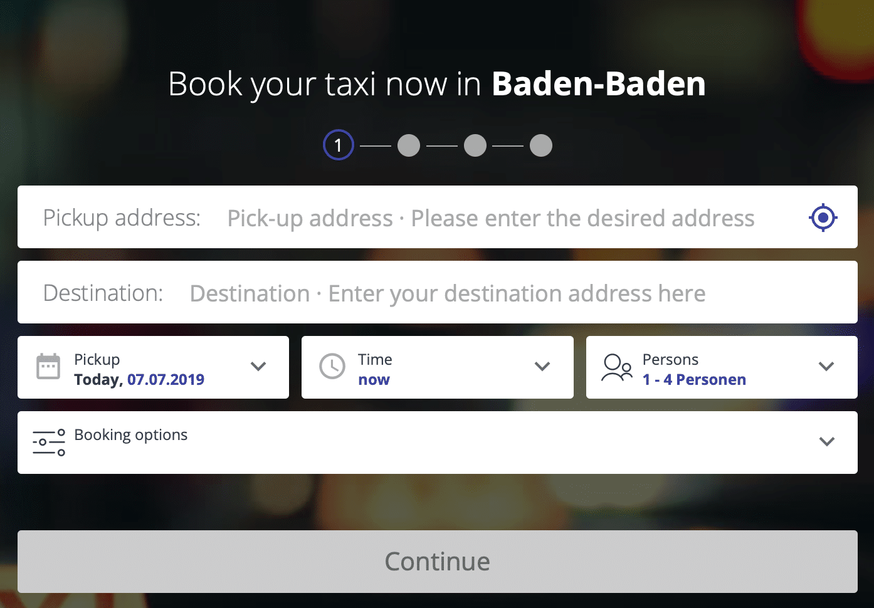Select step 1 circle indicator
Screen dimensions: 874x608
pyautogui.click(x=339, y=145)
